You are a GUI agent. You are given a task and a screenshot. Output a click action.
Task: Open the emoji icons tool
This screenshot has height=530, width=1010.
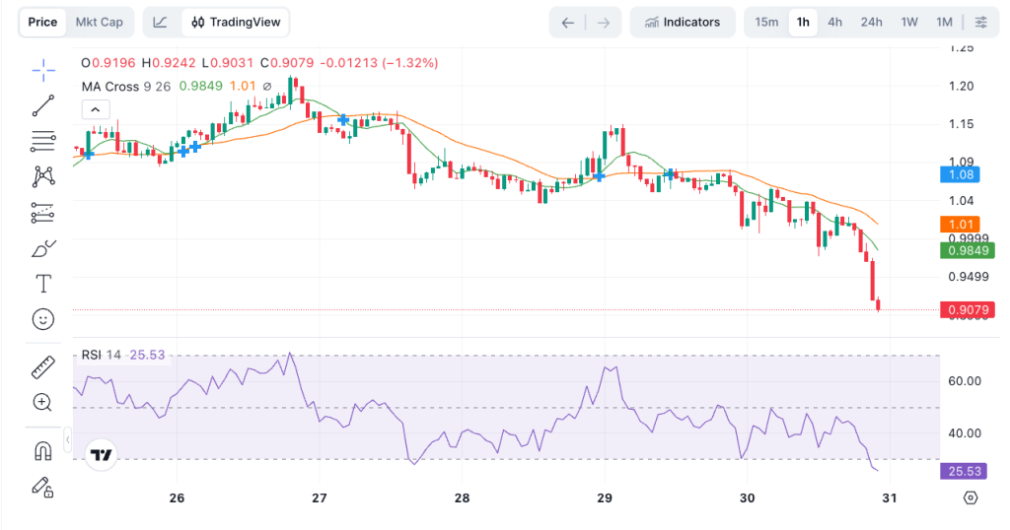coord(42,319)
